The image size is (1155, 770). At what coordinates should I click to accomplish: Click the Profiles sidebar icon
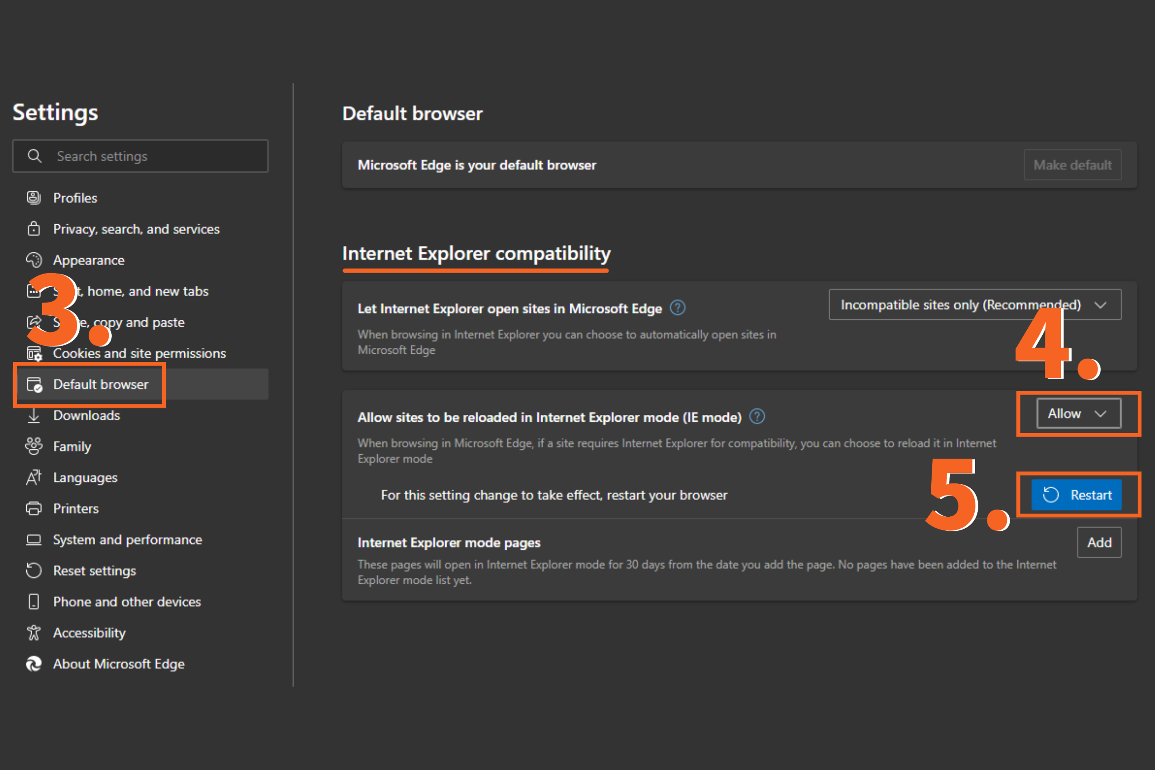[34, 198]
